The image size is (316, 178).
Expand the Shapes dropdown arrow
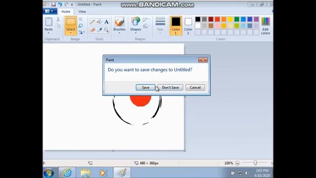tap(135, 33)
